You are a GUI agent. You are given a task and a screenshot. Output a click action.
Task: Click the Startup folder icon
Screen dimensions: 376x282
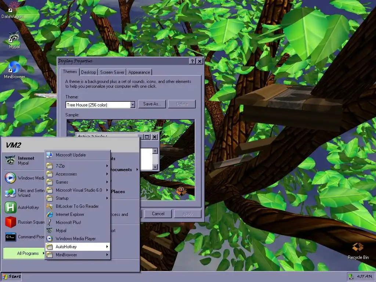(x=50, y=198)
